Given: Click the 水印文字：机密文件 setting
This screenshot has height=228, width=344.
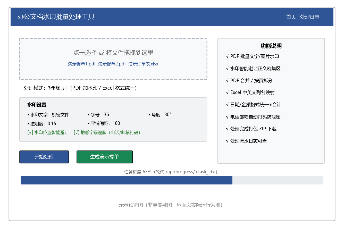Looking at the screenshot, I should tap(48, 115).
